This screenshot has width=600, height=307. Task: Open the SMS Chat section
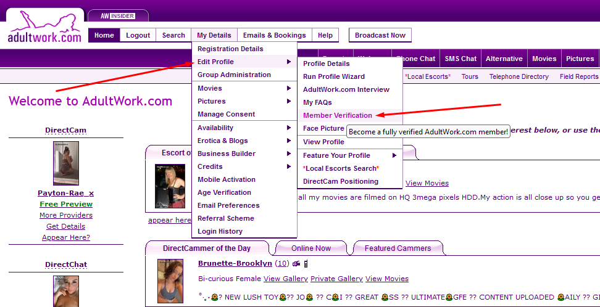coord(460,59)
